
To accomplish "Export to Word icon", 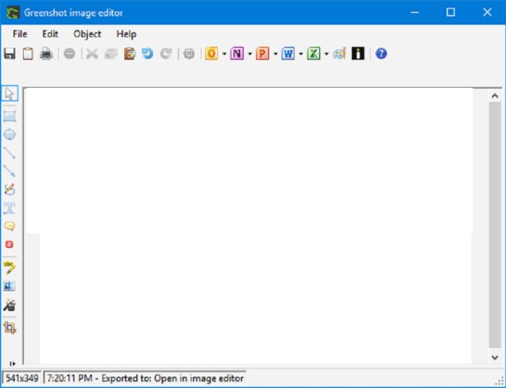I will pos(288,54).
